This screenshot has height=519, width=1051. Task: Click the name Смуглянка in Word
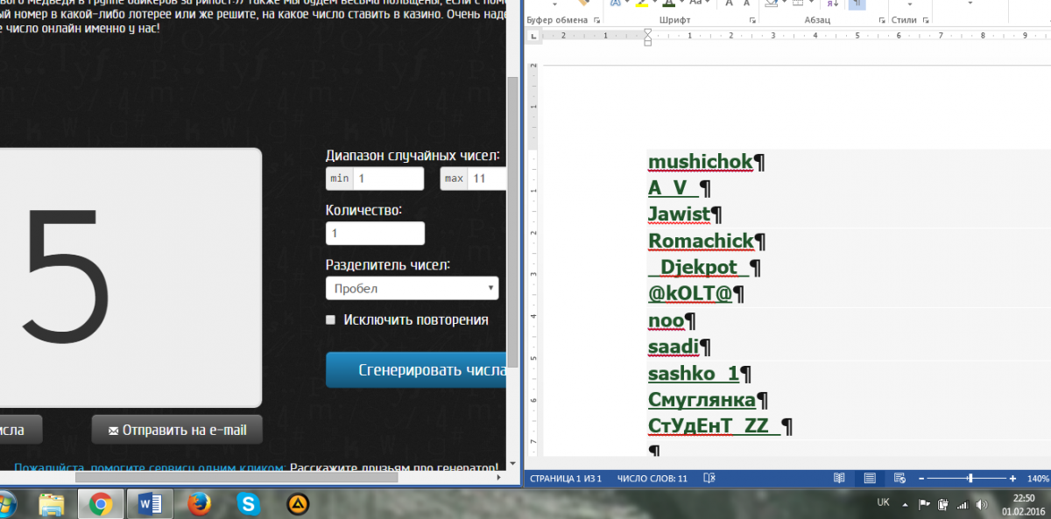[x=702, y=400]
